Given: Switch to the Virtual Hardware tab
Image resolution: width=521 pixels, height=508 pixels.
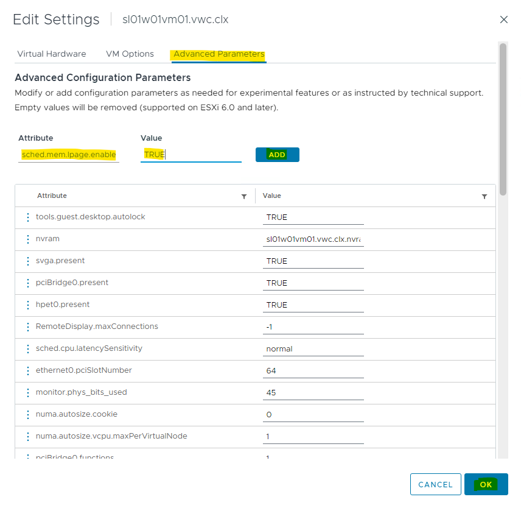Looking at the screenshot, I should point(52,54).
